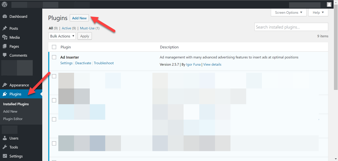Open Media library via its camera icon

tap(5, 37)
